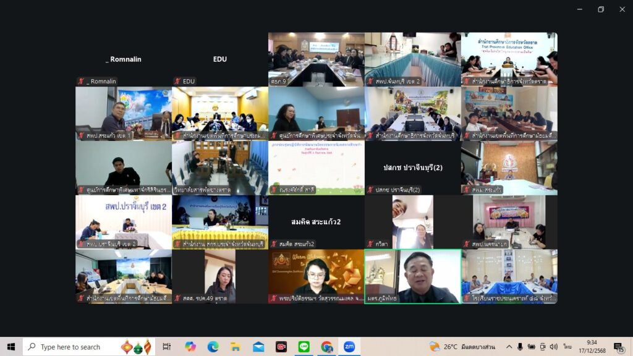This screenshot has height=356, width=633.
Task: Open the Mail app in taskbar
Action: point(258,347)
